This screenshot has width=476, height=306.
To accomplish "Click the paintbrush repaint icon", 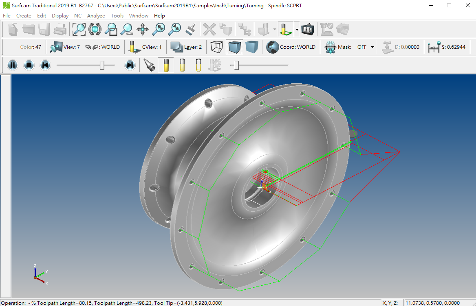I will point(191,29).
